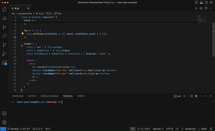This screenshot has width=215, height=131.
Task: Open the Run and Debug view
Action: coord(4,54)
